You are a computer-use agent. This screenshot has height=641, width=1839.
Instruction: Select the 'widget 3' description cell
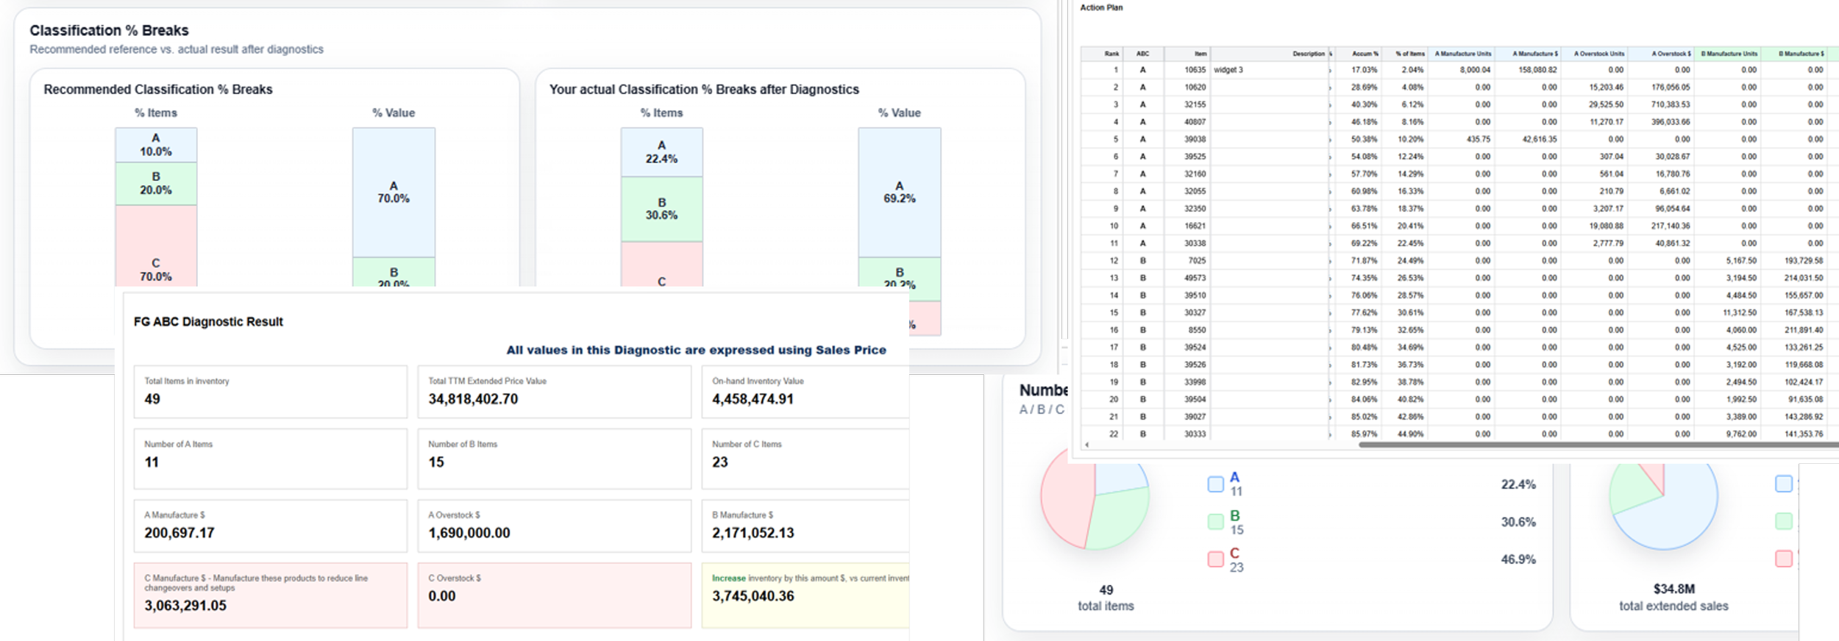(1269, 70)
